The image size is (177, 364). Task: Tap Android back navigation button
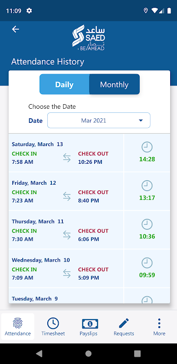click(39, 354)
